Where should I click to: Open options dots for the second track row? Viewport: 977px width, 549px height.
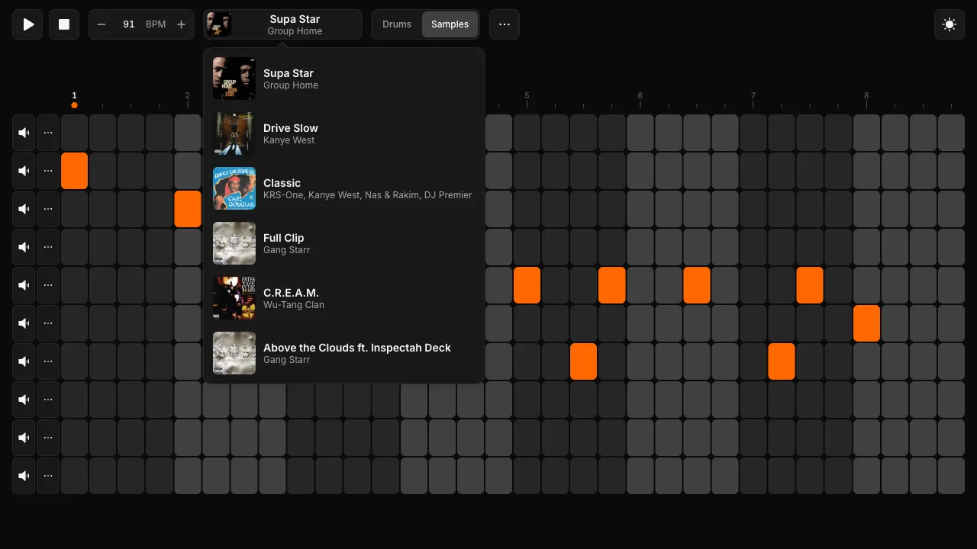[x=48, y=171]
